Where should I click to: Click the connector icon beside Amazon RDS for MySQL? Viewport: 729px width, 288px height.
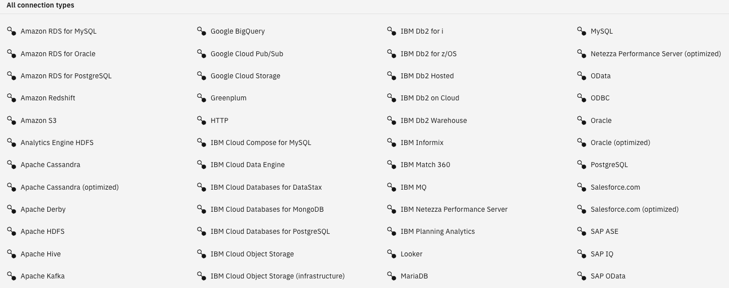[x=12, y=31]
